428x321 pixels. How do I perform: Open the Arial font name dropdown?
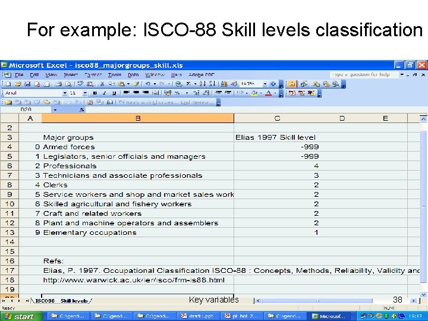click(65, 93)
